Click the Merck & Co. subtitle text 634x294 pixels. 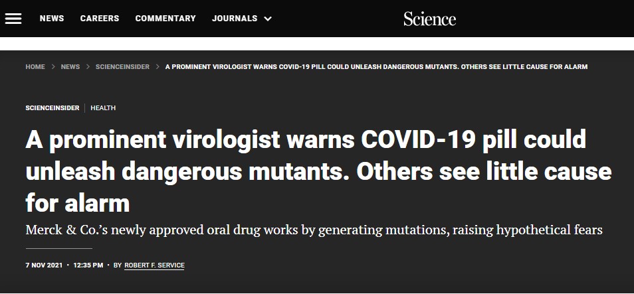(314, 230)
